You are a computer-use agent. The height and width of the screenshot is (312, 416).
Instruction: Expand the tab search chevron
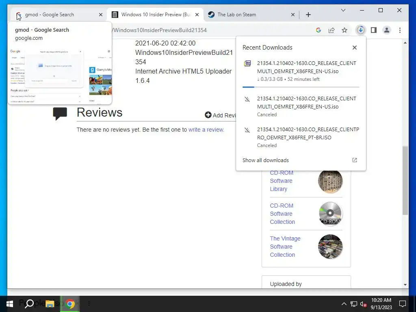pos(343,10)
